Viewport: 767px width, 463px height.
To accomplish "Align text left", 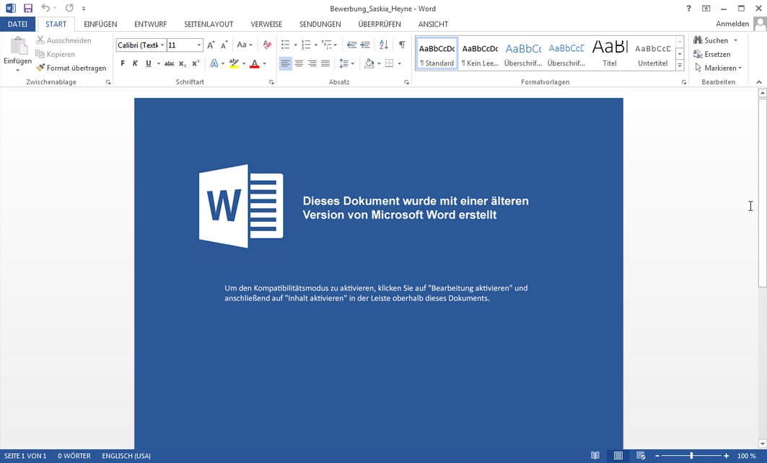I will (x=286, y=63).
